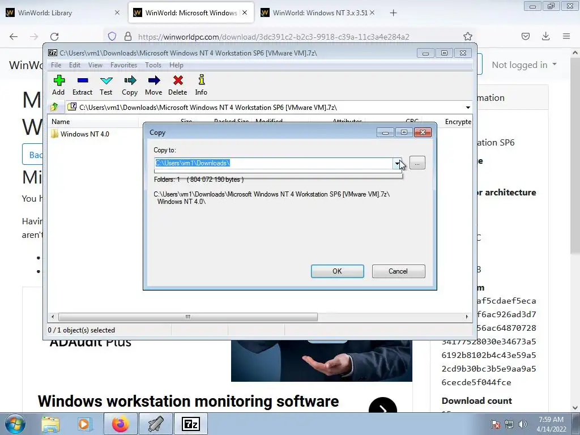Viewport: 580px width, 435px height.
Task: Reload the Firefox page
Action: point(54,36)
